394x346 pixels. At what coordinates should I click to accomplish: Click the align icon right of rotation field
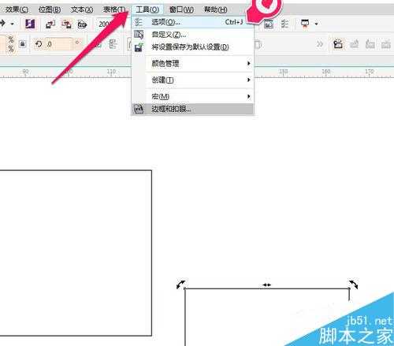tap(113, 44)
